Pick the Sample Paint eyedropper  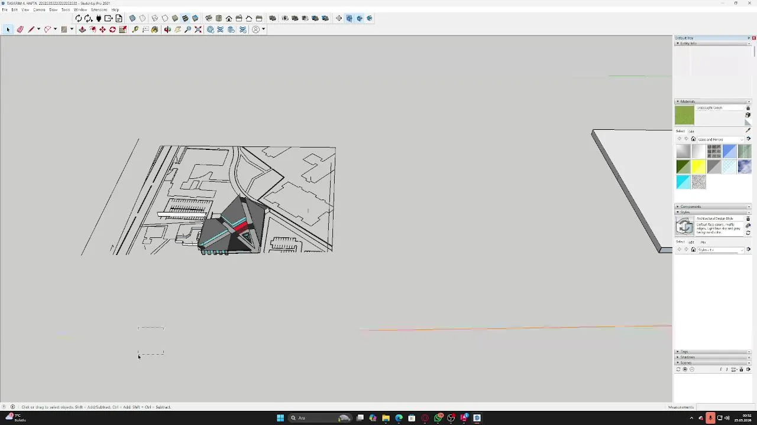tap(748, 130)
